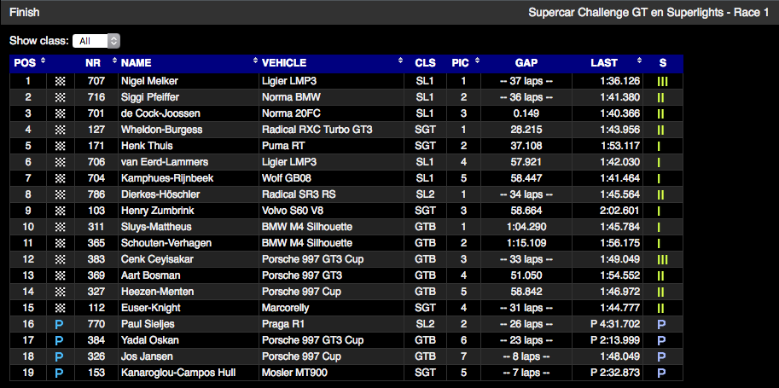
Task: Sort by LAST column arrows
Action: click(639, 62)
